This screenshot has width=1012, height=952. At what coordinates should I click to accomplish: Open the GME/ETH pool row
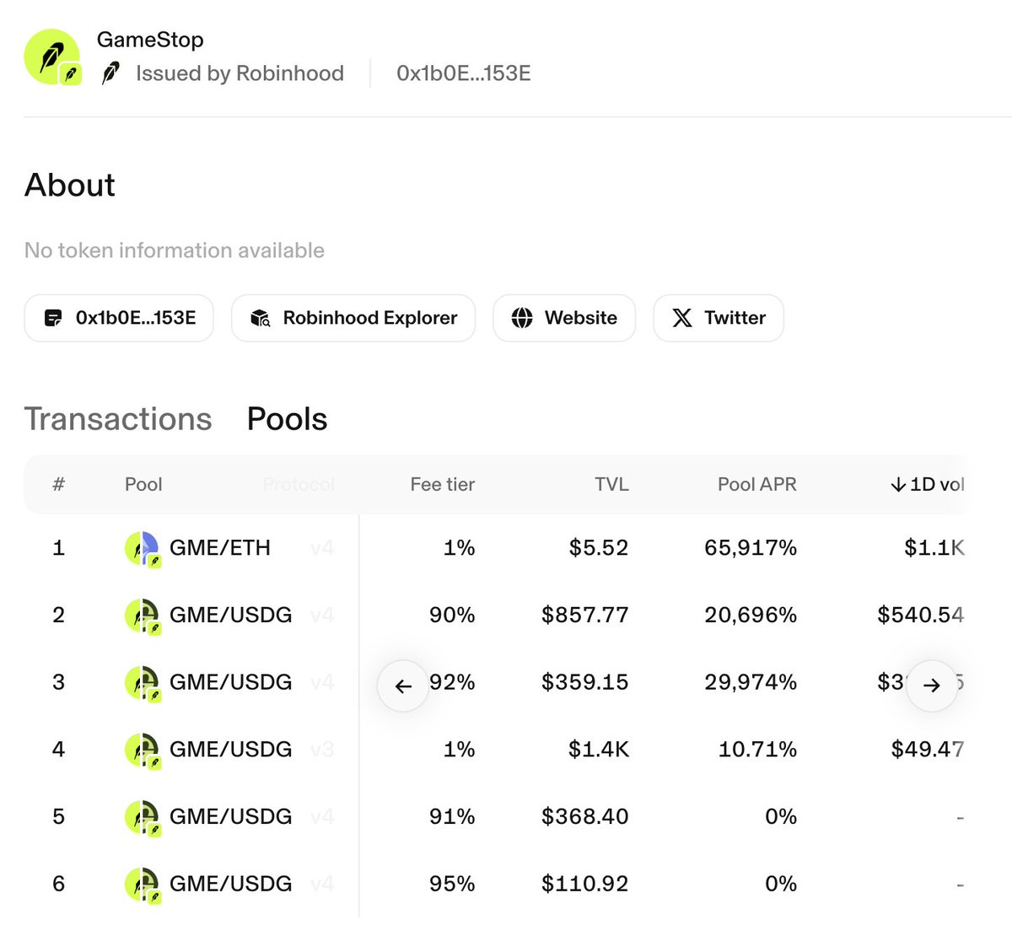pyautogui.click(x=494, y=548)
